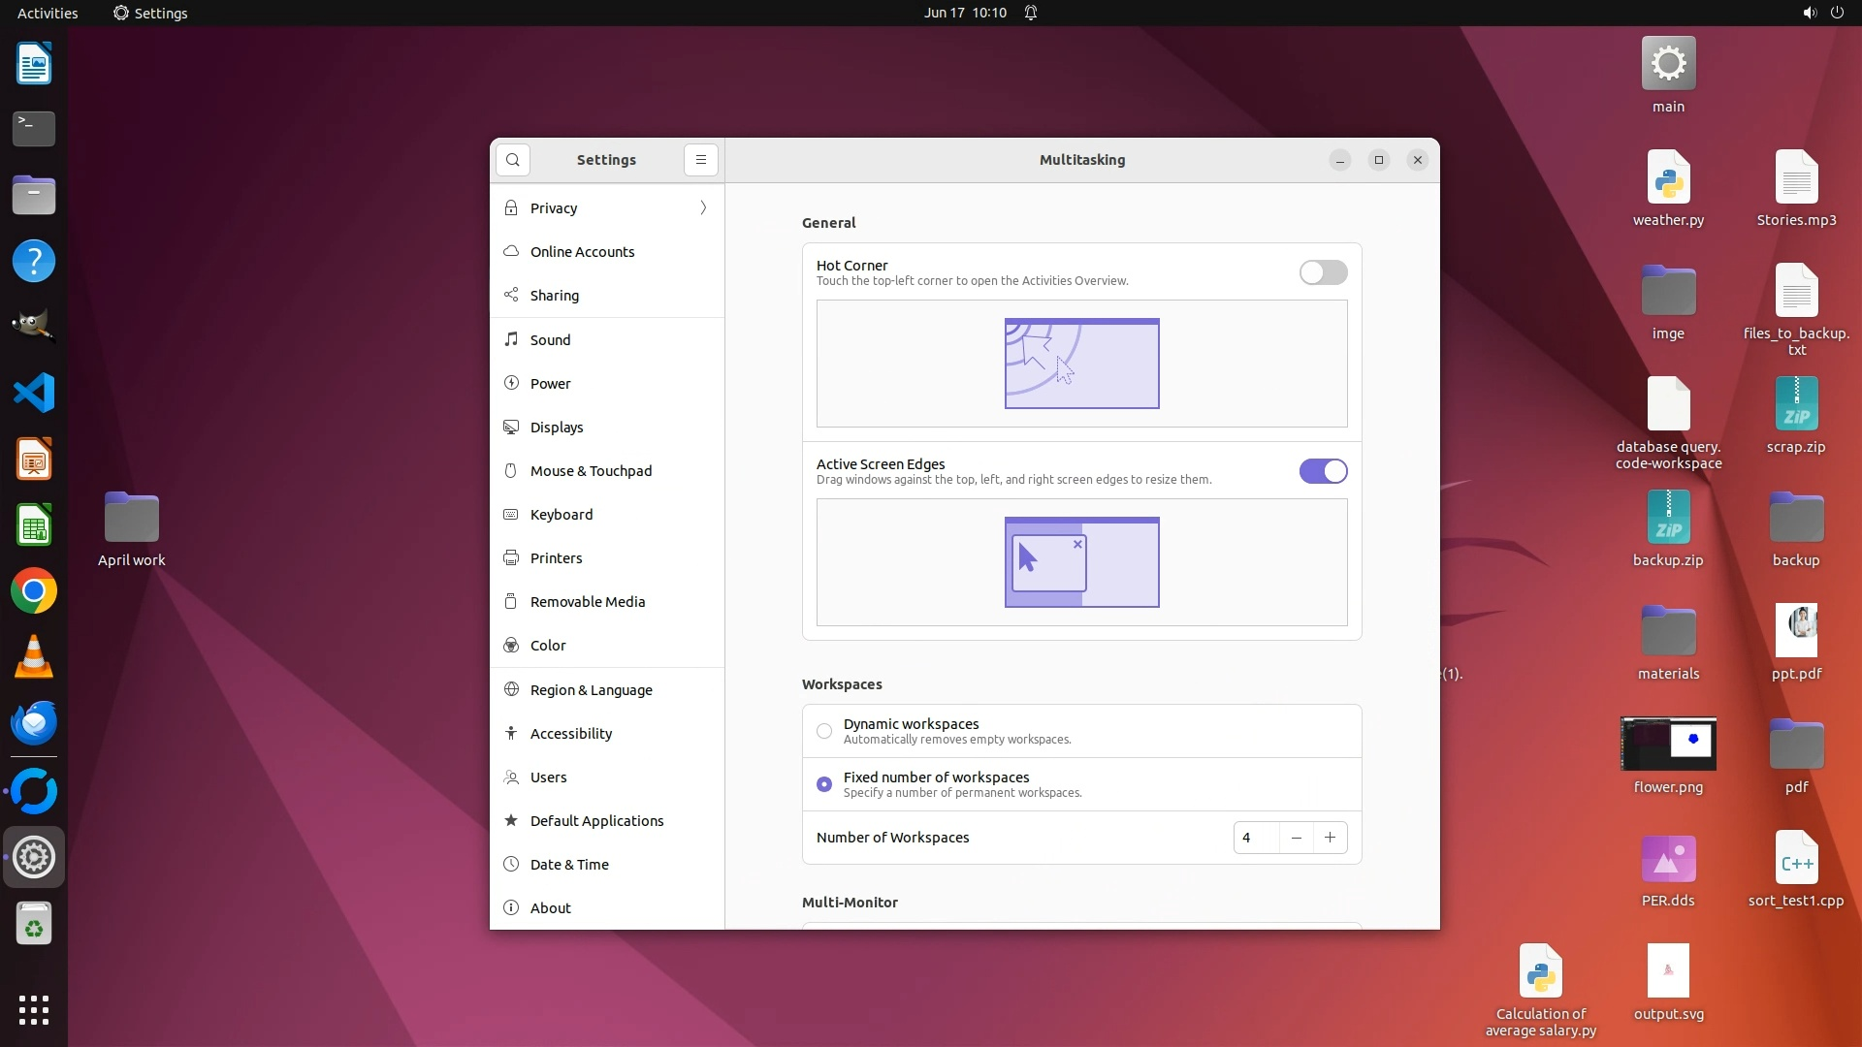The width and height of the screenshot is (1862, 1047).
Task: Select Printers in the settings sidebar
Action: 556,558
